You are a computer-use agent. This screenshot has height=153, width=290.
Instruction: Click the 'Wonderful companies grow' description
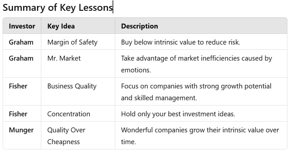[200, 136]
